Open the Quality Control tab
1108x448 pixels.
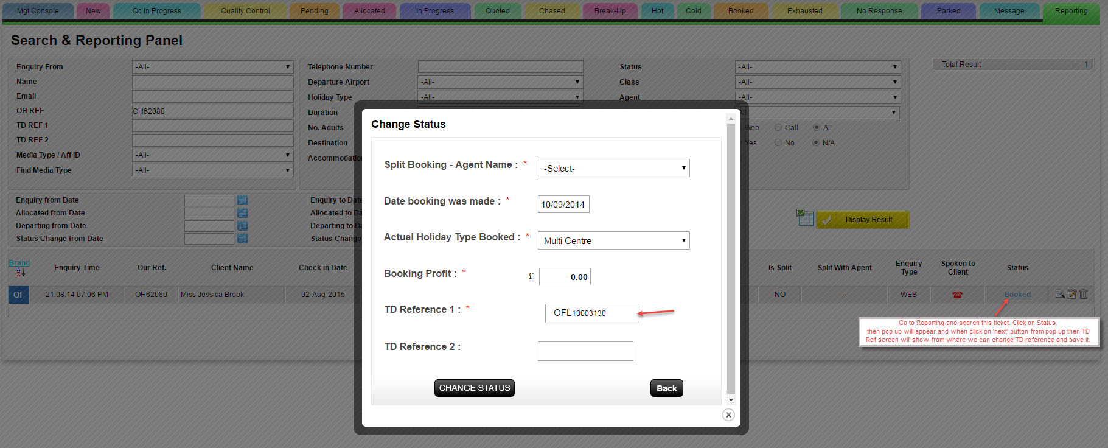[x=245, y=11]
